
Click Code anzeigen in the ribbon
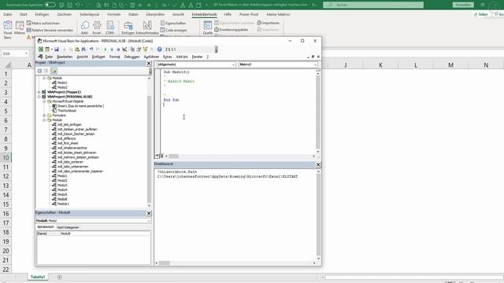coord(173,30)
